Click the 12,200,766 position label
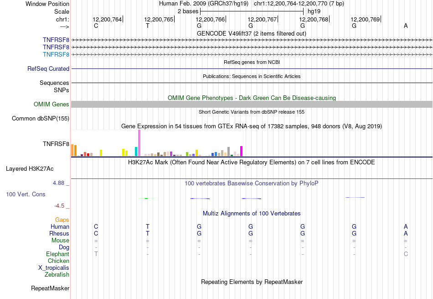The image size is (433, 299). (x=210, y=19)
